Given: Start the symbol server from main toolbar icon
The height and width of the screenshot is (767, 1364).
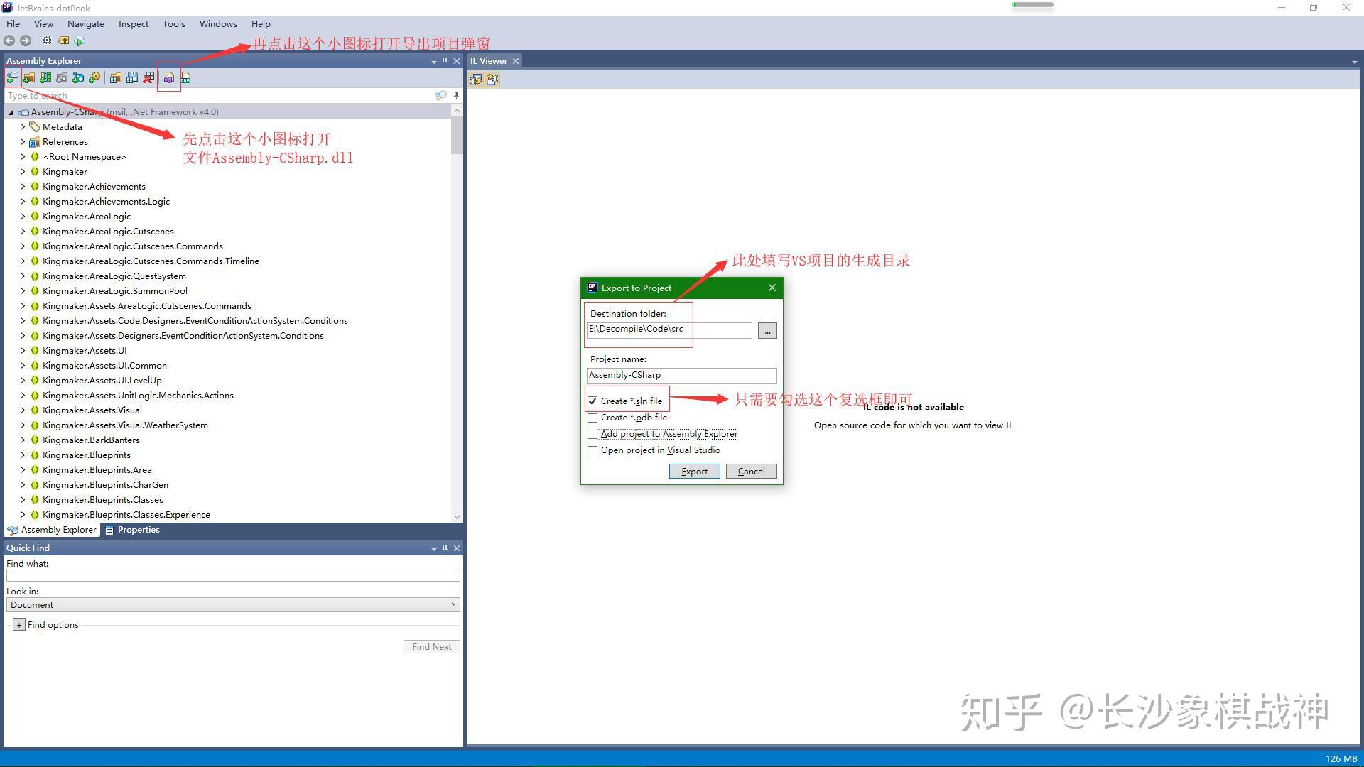Looking at the screenshot, I should pyautogui.click(x=80, y=41).
